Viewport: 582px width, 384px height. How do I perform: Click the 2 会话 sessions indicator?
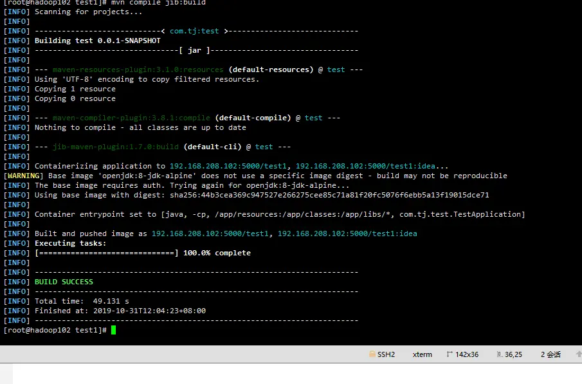pyautogui.click(x=550, y=354)
